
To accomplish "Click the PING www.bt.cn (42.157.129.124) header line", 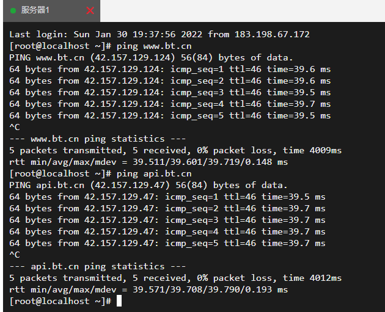I will [151, 57].
